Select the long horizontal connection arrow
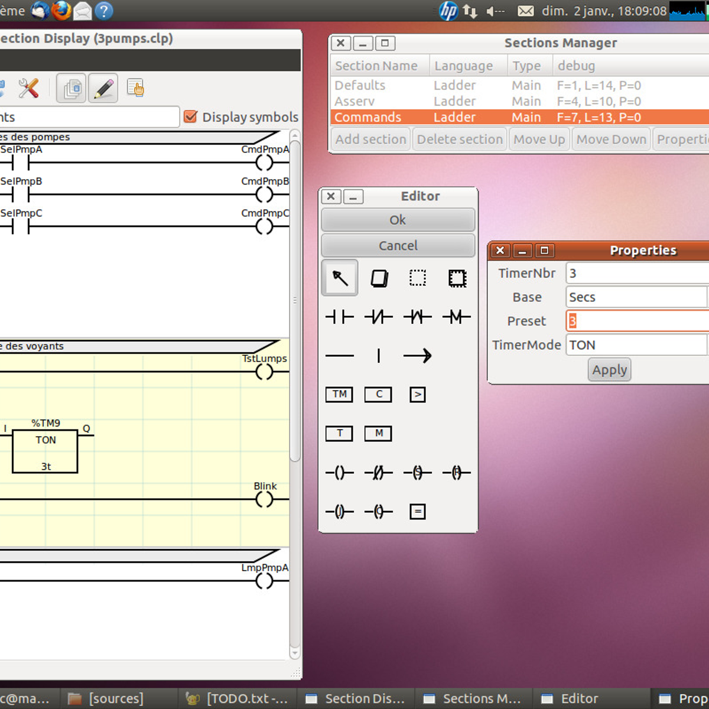The height and width of the screenshot is (709, 709). point(417,356)
